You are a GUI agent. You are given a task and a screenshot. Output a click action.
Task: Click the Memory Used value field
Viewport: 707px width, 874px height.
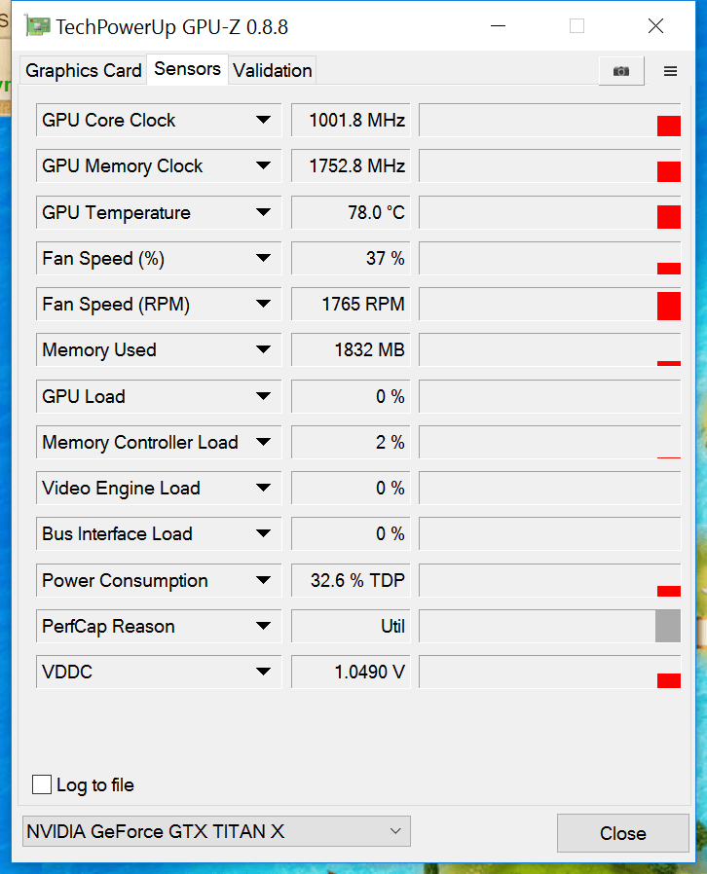(351, 350)
